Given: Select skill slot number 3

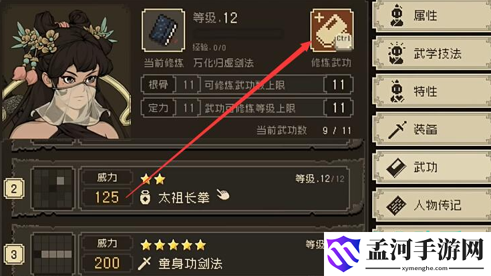Looking at the screenshot, I should [14, 254].
